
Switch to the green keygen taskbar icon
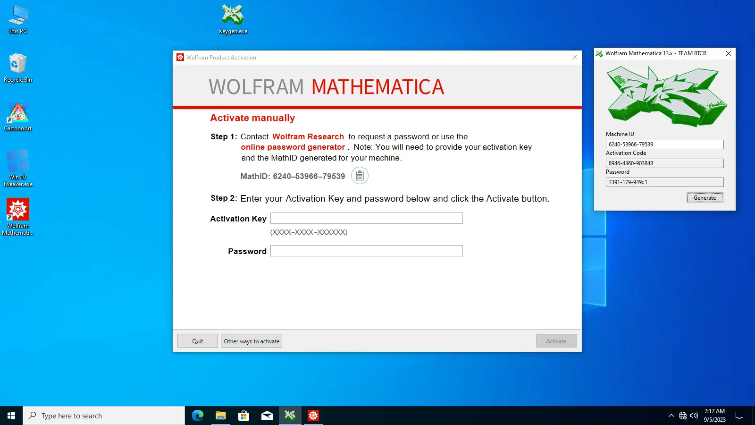pyautogui.click(x=290, y=416)
